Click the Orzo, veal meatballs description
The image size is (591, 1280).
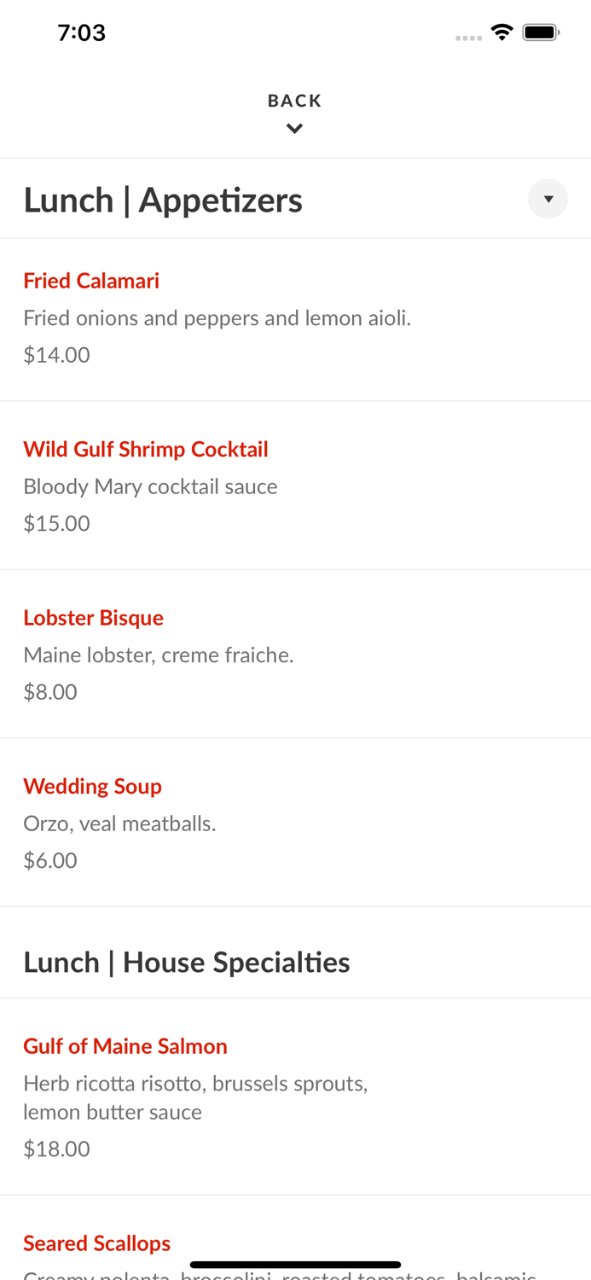click(119, 823)
